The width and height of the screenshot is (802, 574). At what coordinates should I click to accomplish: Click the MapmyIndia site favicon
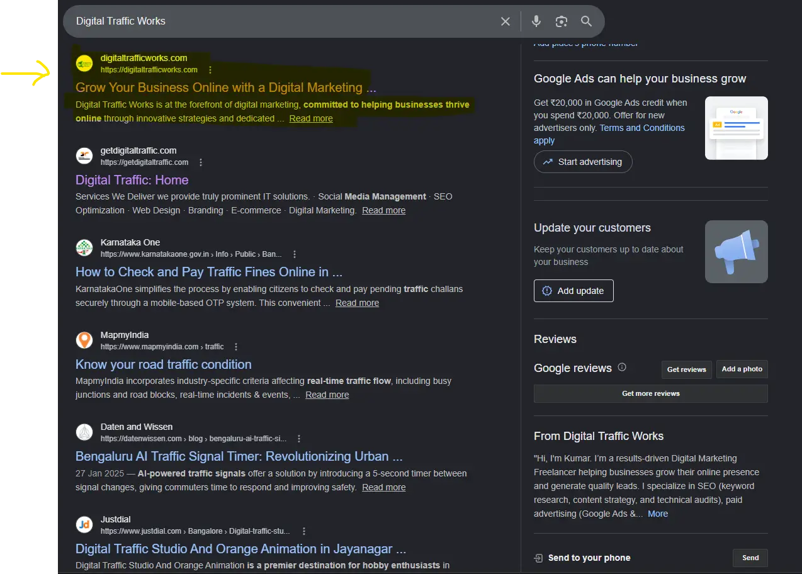(x=84, y=340)
